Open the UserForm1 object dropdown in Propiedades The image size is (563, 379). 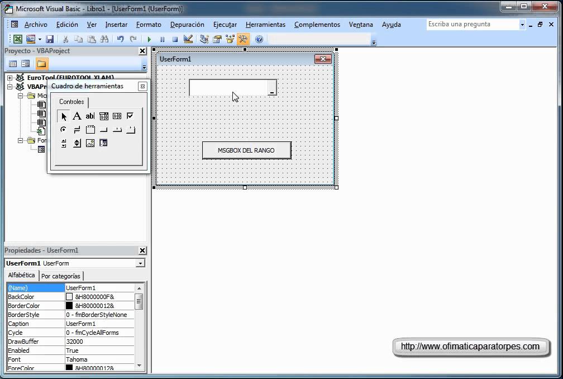(140, 263)
